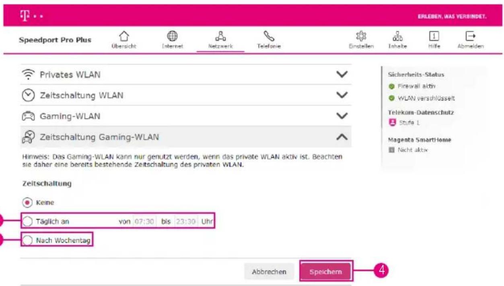504x286 pixels.
Task: Open the Übersicht home icon
Action: pyautogui.click(x=124, y=36)
